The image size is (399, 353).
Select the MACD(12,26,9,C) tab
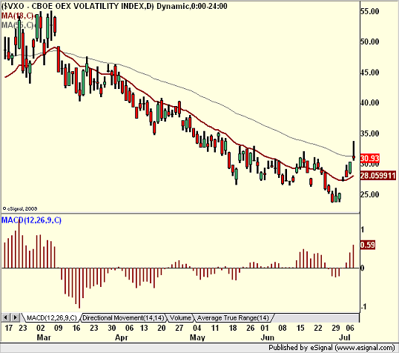click(x=51, y=318)
